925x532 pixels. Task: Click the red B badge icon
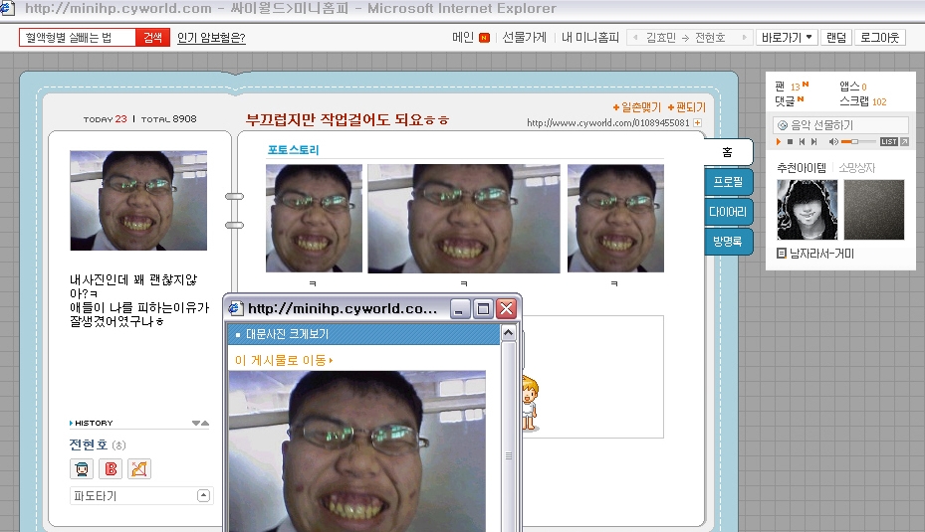[x=112, y=468]
